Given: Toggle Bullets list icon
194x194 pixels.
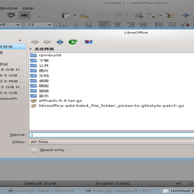Looking at the screenshot, I should (172, 25).
